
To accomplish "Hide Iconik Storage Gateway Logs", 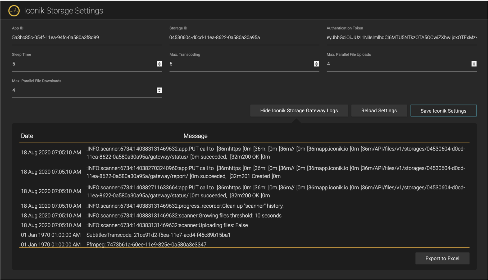I will pos(299,111).
